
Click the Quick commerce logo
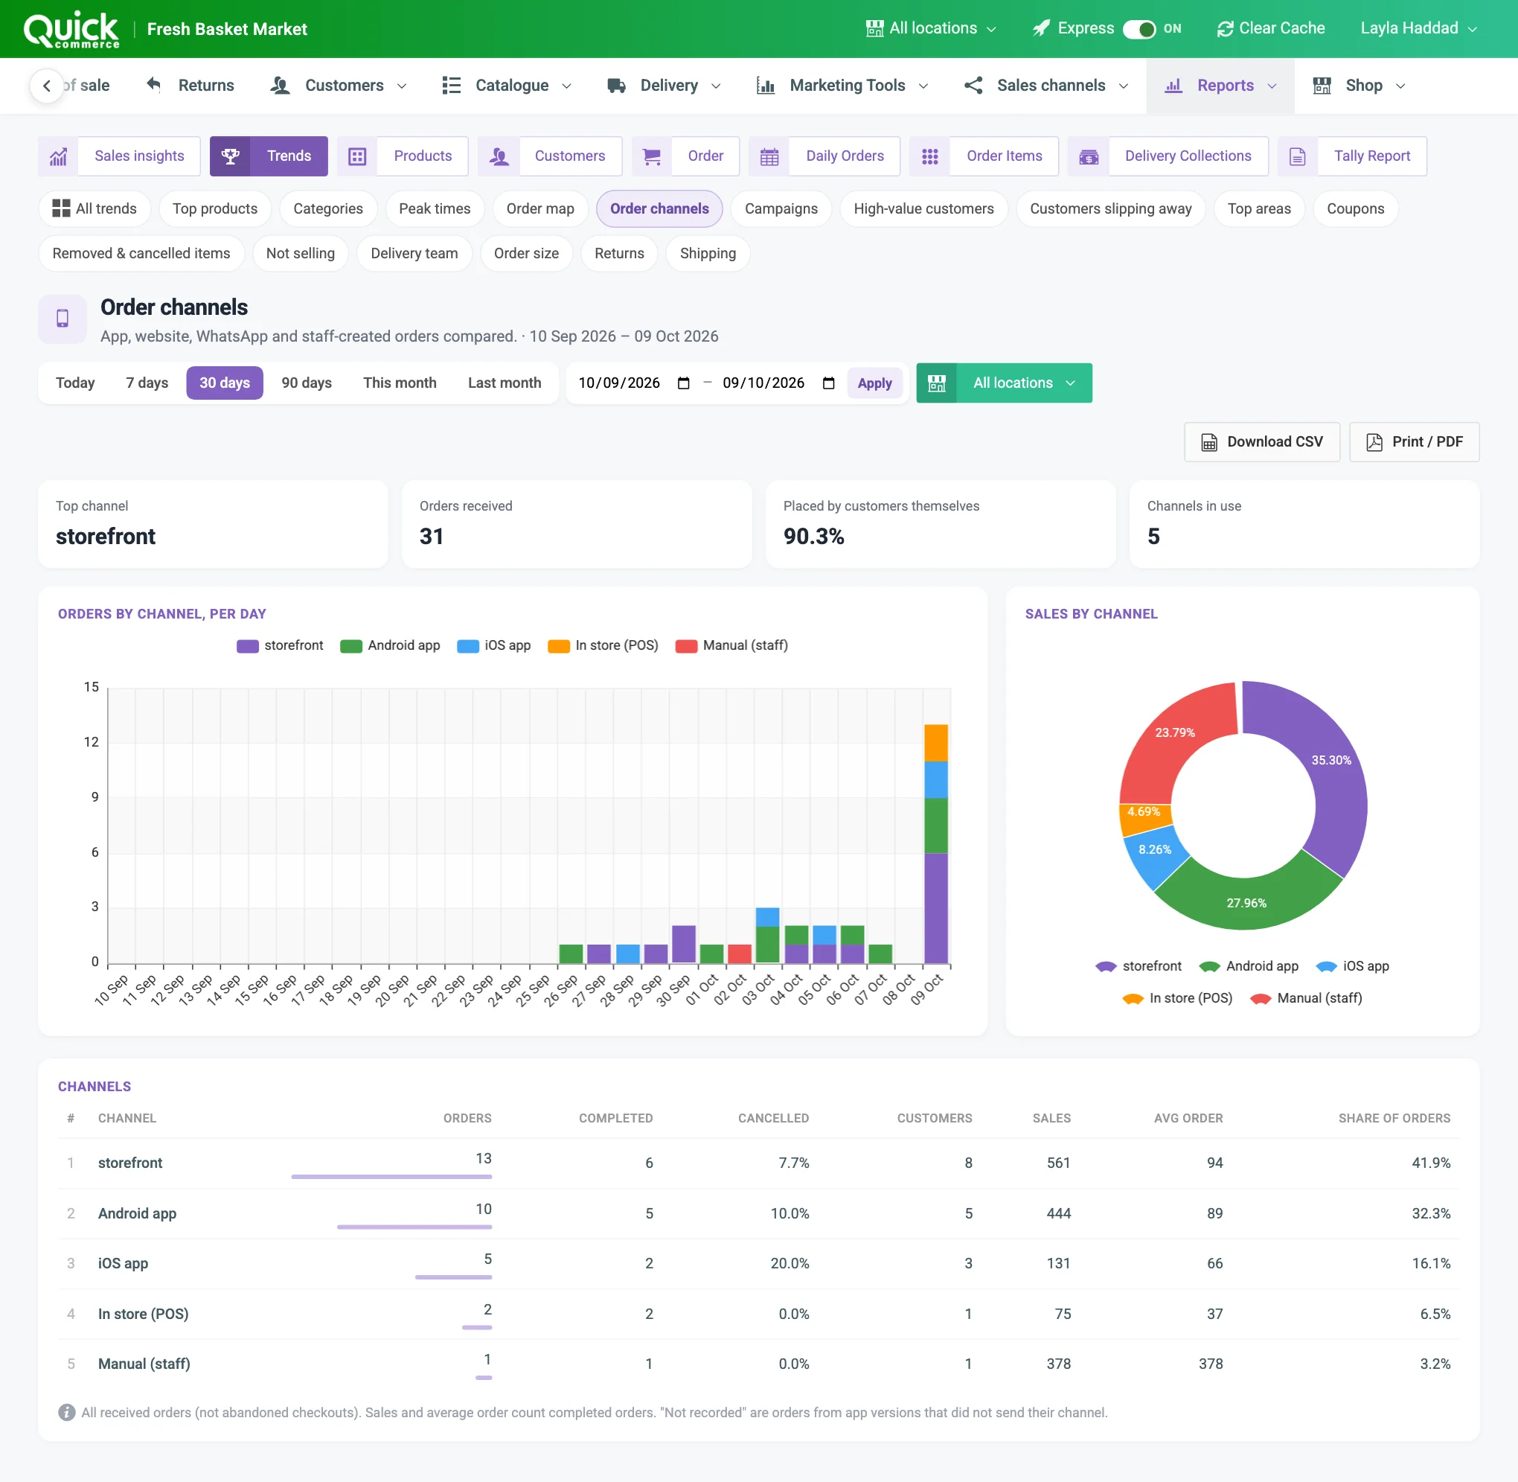[71, 30]
